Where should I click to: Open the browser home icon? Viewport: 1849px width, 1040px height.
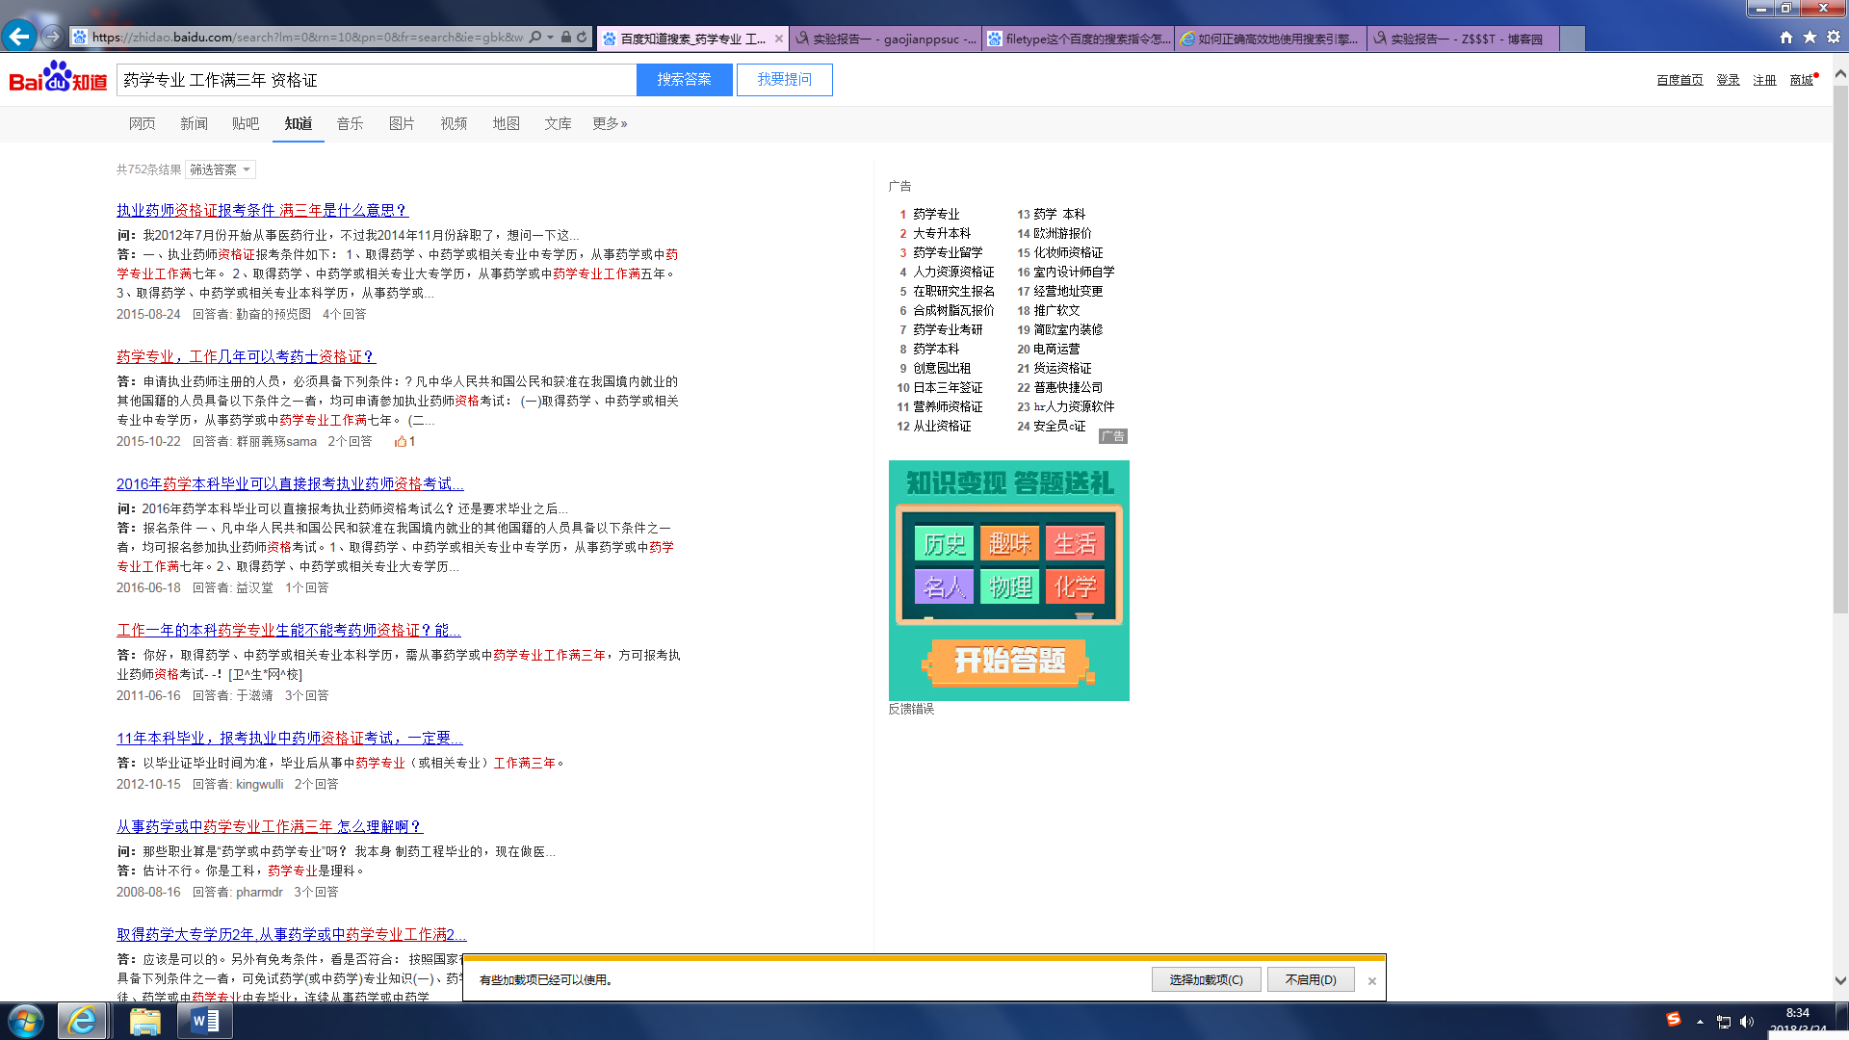point(1786,38)
